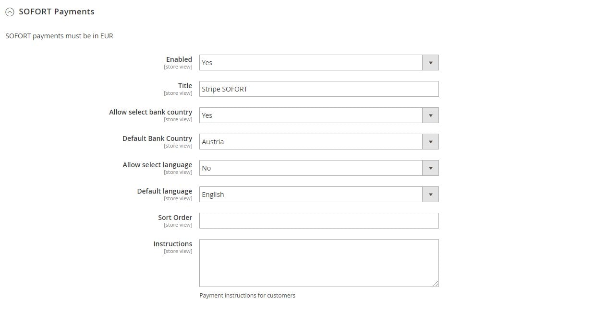Click the Instructions field label
Screen dimensions: 595x310
[x=173, y=244]
